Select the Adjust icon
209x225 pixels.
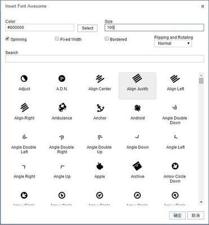coord(24,78)
